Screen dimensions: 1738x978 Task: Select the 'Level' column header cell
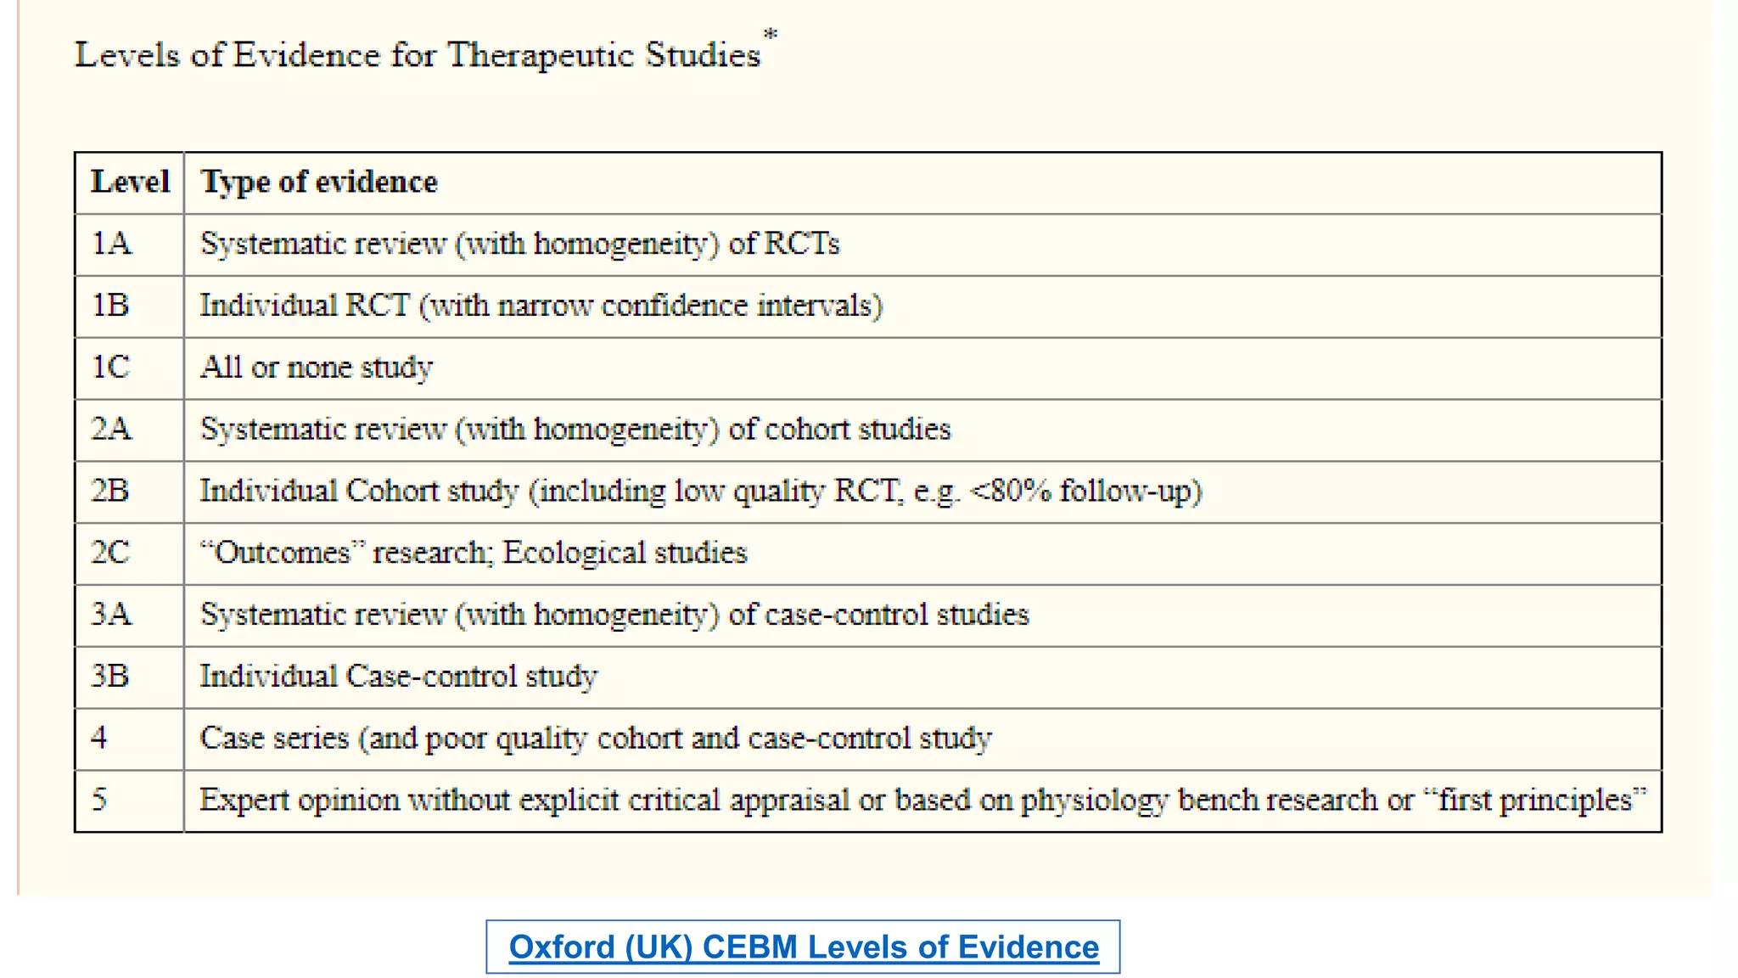tap(130, 183)
